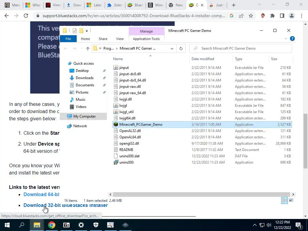The image size is (308, 231).
Task: Open Windows Security shield in taskbar
Action: click(x=96, y=225)
